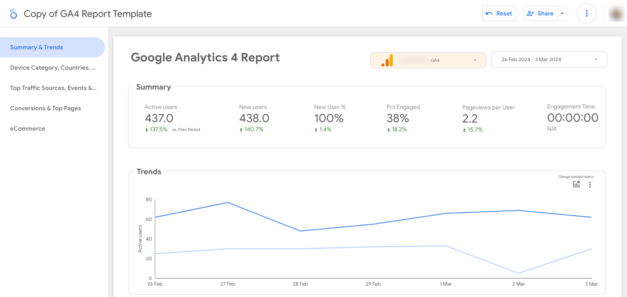The height and width of the screenshot is (297, 627).
Task: Open the report's three-dot overflow menu
Action: click(586, 13)
